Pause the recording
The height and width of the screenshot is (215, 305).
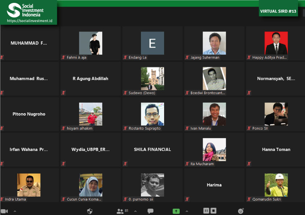[x=206, y=211]
